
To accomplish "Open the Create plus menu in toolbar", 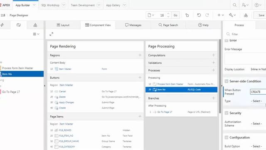I will 221,15.
